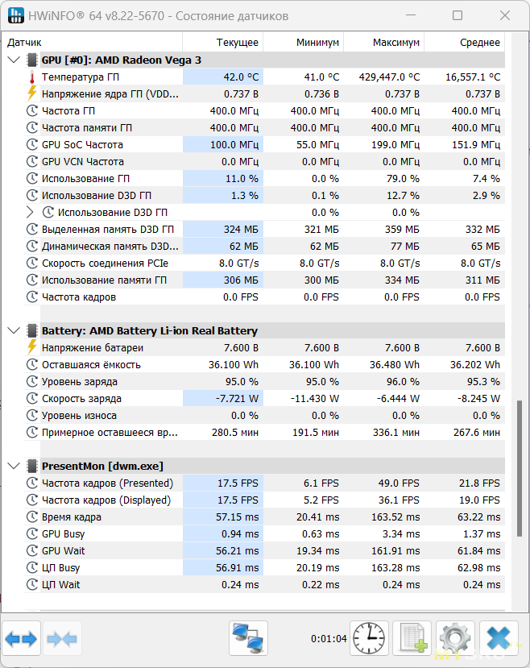Click the thermometer icon of Температура ГП
Viewport: 530px width, 668px height.
click(32, 77)
